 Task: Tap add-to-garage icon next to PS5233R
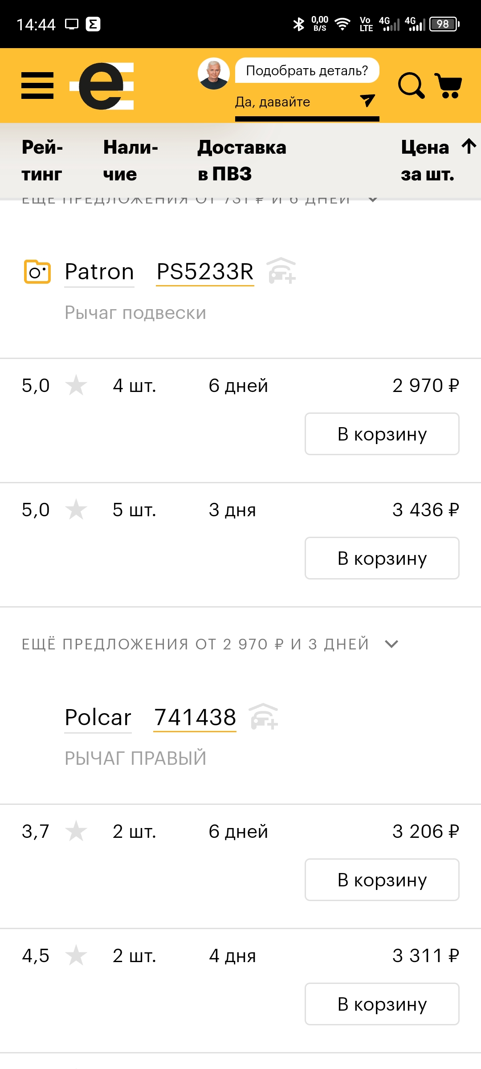(x=281, y=271)
